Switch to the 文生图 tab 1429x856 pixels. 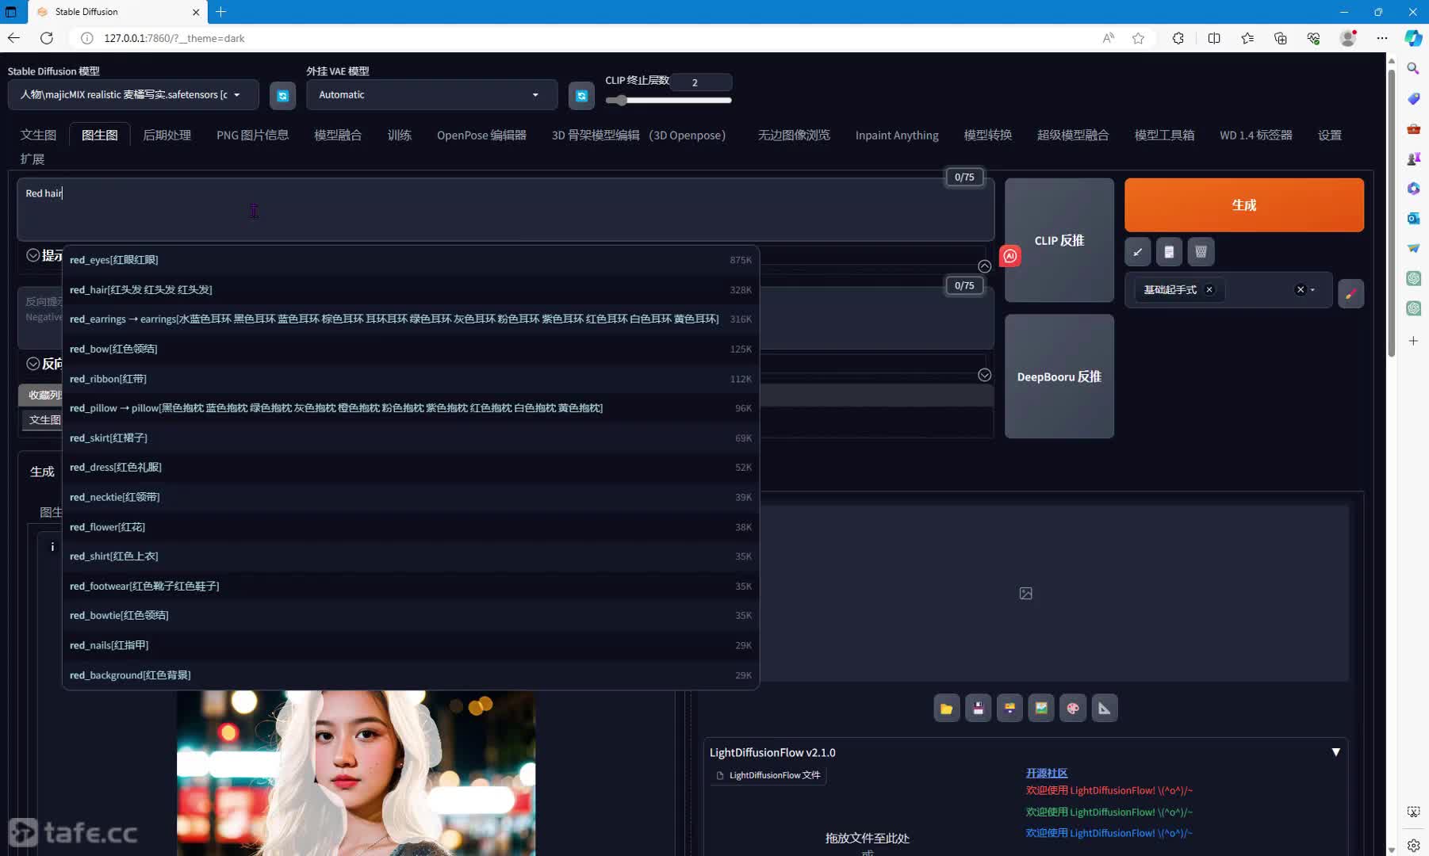[38, 136]
